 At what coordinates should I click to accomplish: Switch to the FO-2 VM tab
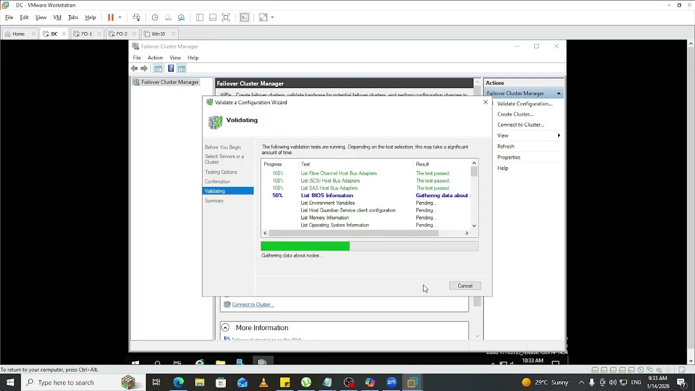[x=122, y=34]
